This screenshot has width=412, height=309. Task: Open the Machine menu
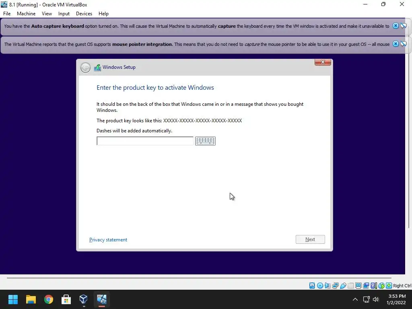tap(26, 14)
